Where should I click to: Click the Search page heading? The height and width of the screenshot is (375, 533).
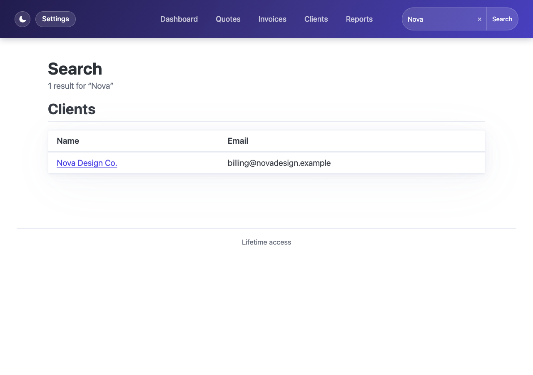click(75, 69)
